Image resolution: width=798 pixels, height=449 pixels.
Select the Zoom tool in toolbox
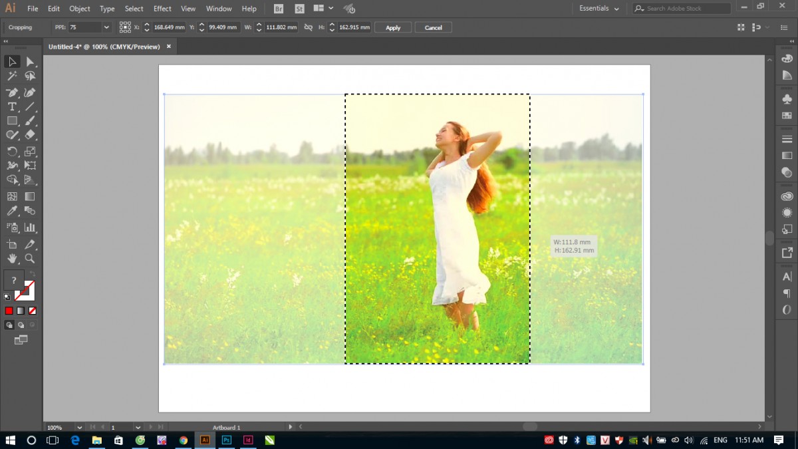(30, 258)
